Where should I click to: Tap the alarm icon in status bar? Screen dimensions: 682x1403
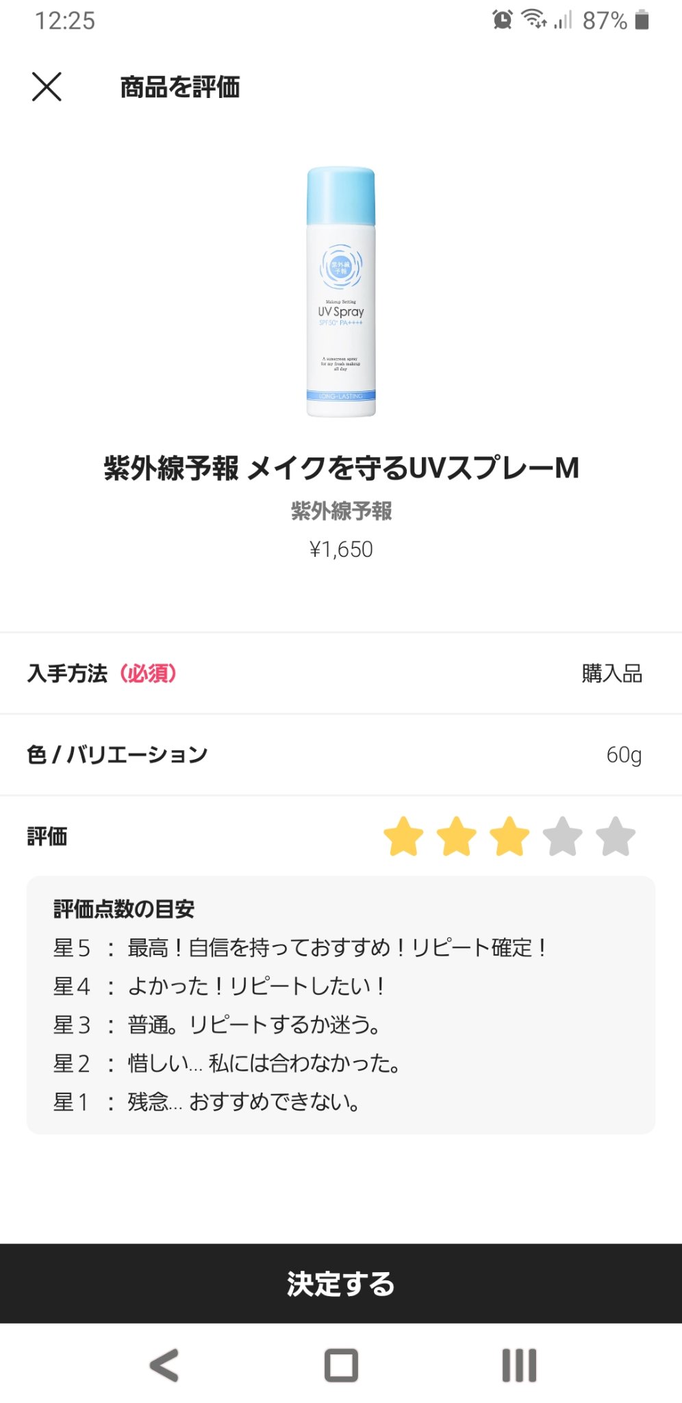[x=503, y=20]
